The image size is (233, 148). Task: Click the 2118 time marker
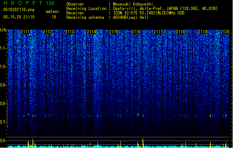[180, 32]
